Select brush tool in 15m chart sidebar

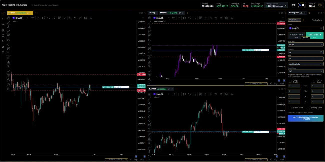tap(8, 31)
